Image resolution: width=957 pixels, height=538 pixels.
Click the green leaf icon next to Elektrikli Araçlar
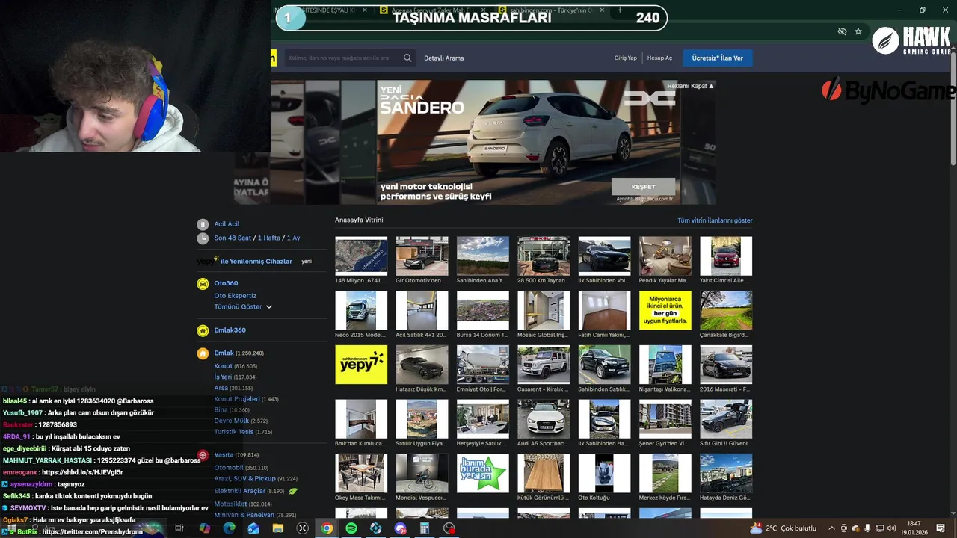coord(294,492)
